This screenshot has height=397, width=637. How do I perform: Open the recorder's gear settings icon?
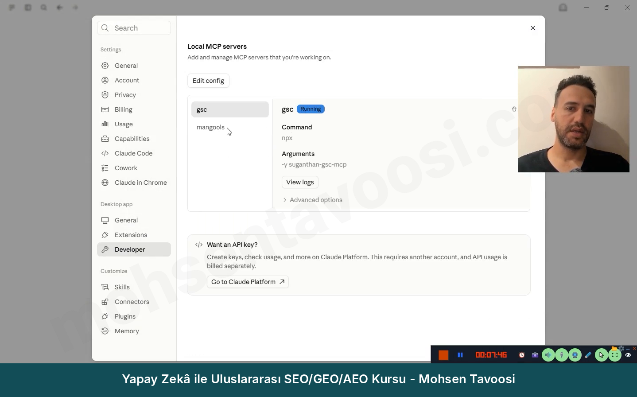pyautogui.click(x=621, y=348)
